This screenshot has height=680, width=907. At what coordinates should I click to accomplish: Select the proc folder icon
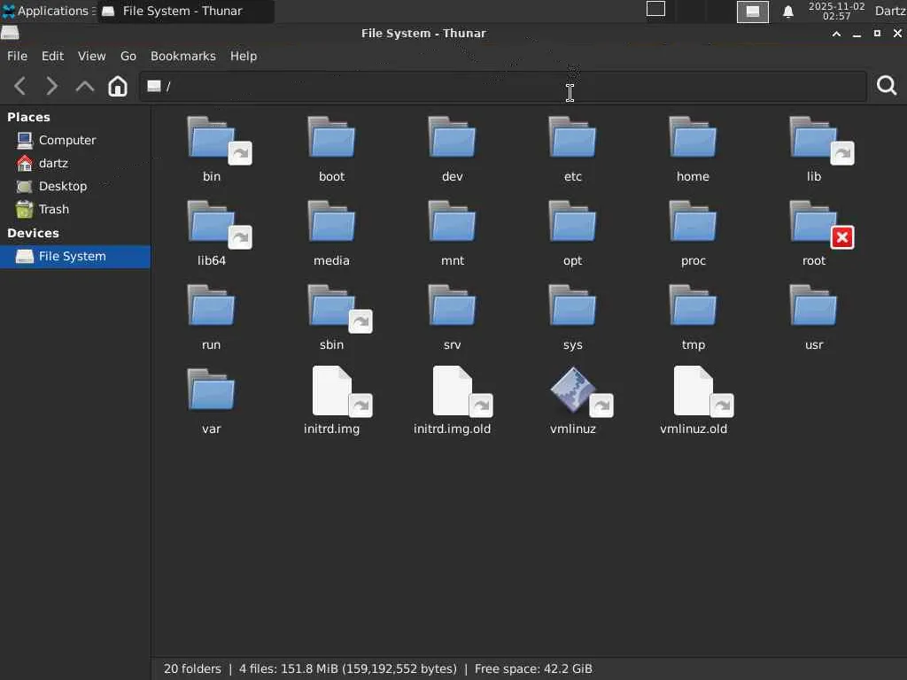[x=693, y=222]
